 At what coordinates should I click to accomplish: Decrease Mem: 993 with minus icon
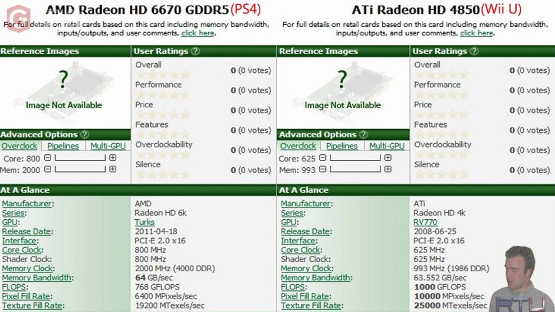pos(323,169)
